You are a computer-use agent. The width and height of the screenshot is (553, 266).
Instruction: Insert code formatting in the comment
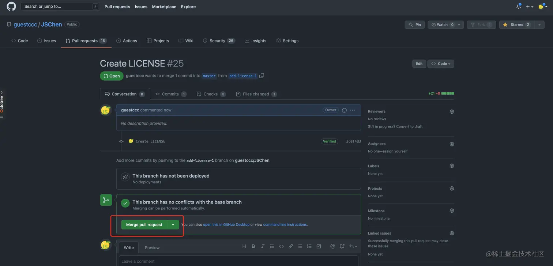pyautogui.click(x=281, y=246)
